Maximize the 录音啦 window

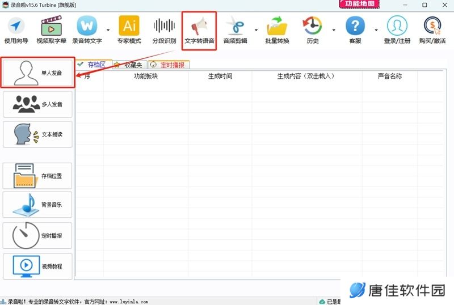[x=424, y=5]
